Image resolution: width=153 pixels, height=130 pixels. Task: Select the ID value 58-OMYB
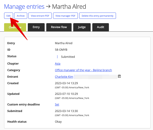point(61,50)
